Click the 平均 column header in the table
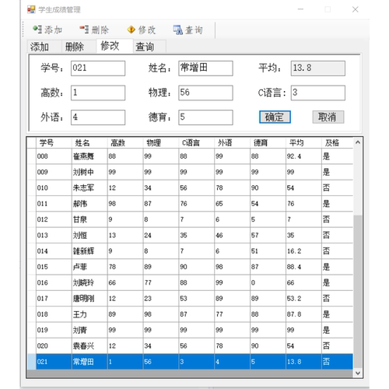 tap(303, 142)
